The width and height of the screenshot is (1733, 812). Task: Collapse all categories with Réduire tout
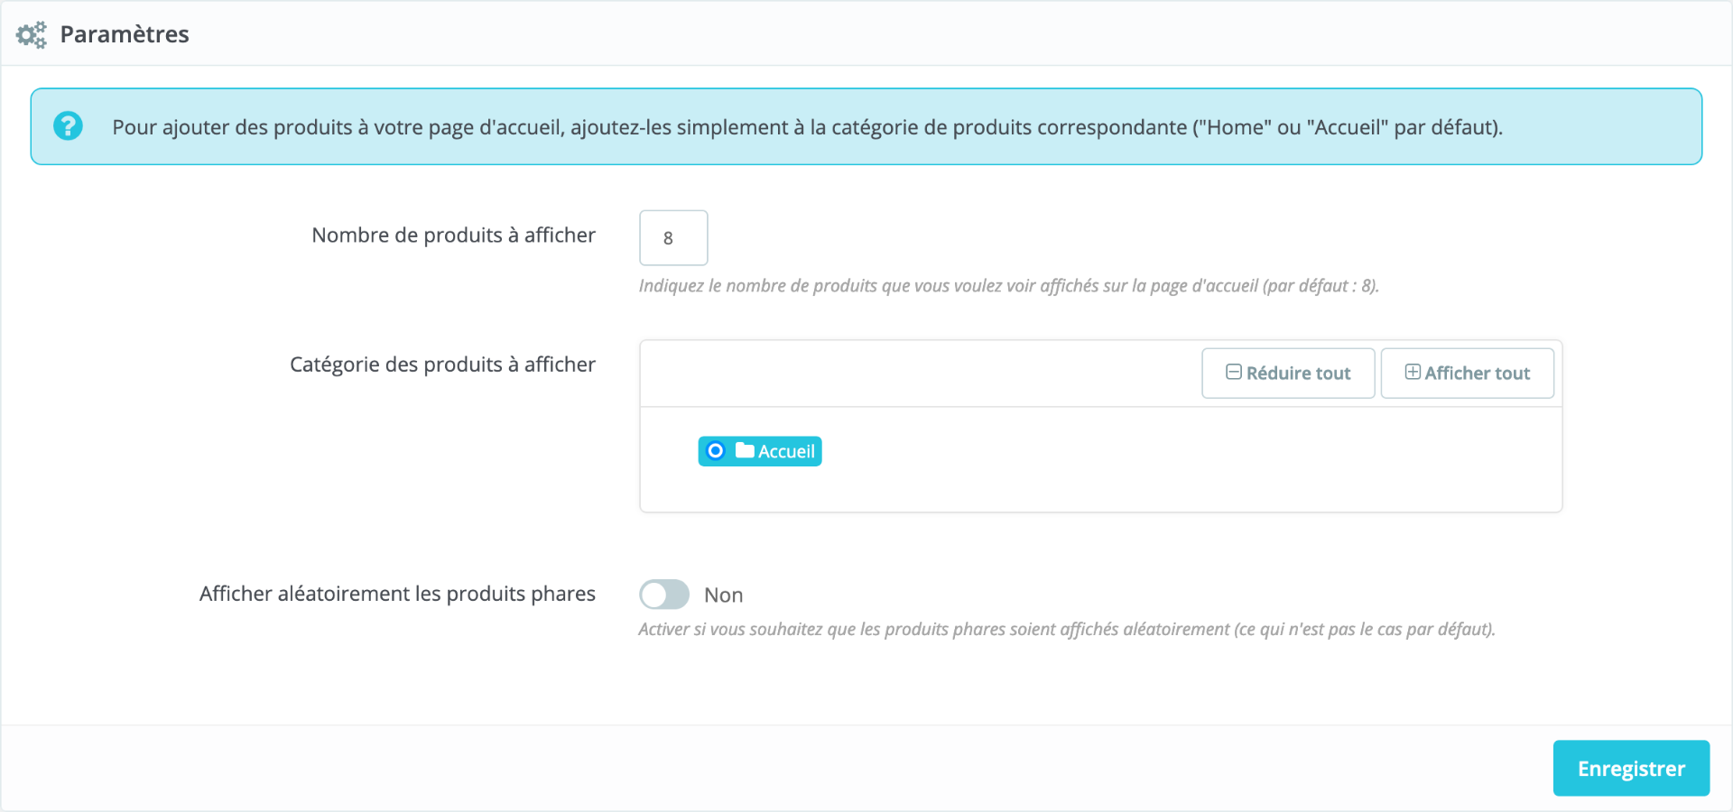click(1288, 374)
